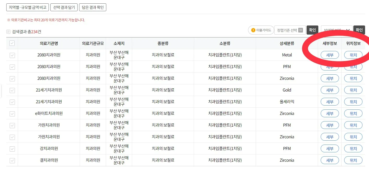The height and width of the screenshot is (169, 369).
Task: Open 위치 location for e화이트치과의원
Action: point(353,113)
